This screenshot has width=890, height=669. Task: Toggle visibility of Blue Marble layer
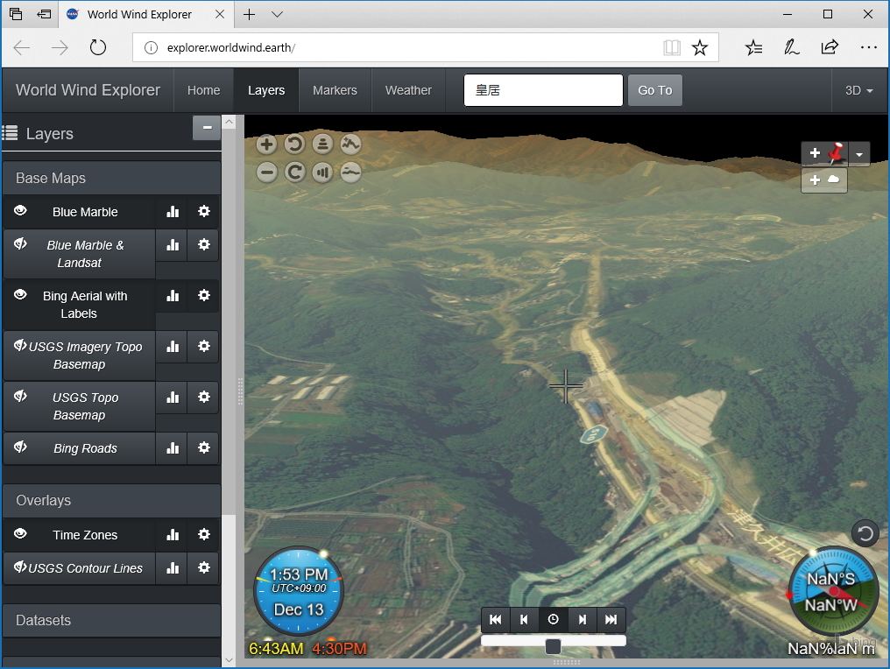coord(21,211)
